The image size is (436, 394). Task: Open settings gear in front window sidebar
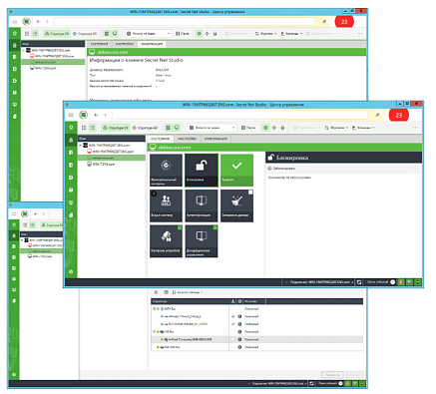tap(71, 271)
